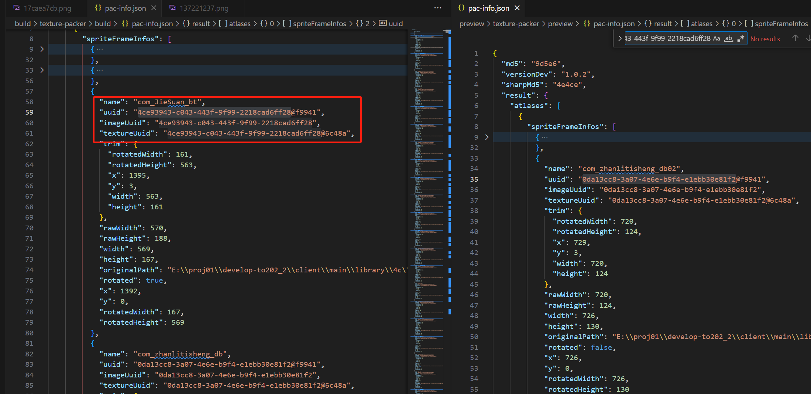Click 'No results' message in find widget

coord(765,39)
